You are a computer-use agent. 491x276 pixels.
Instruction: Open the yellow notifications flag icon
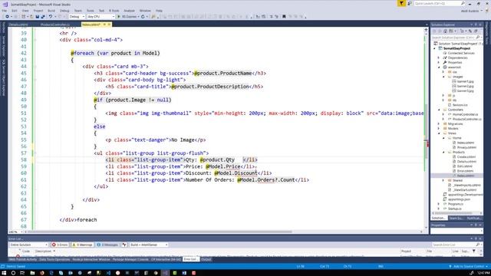pyautogui.click(x=401, y=3)
